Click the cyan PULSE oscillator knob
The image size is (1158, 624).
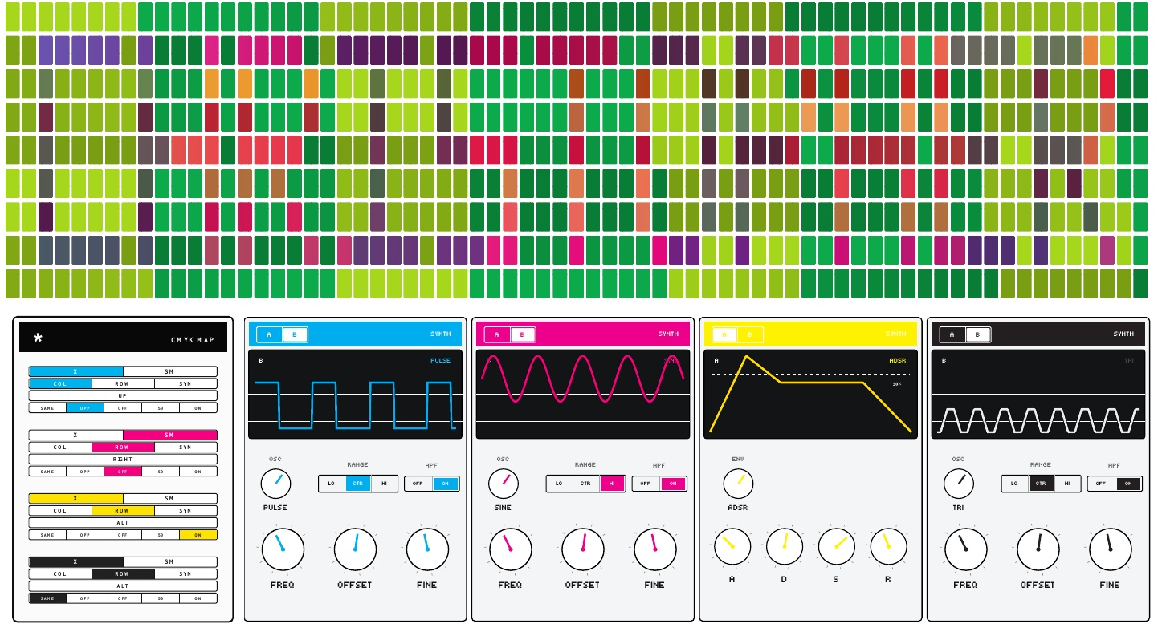click(275, 484)
